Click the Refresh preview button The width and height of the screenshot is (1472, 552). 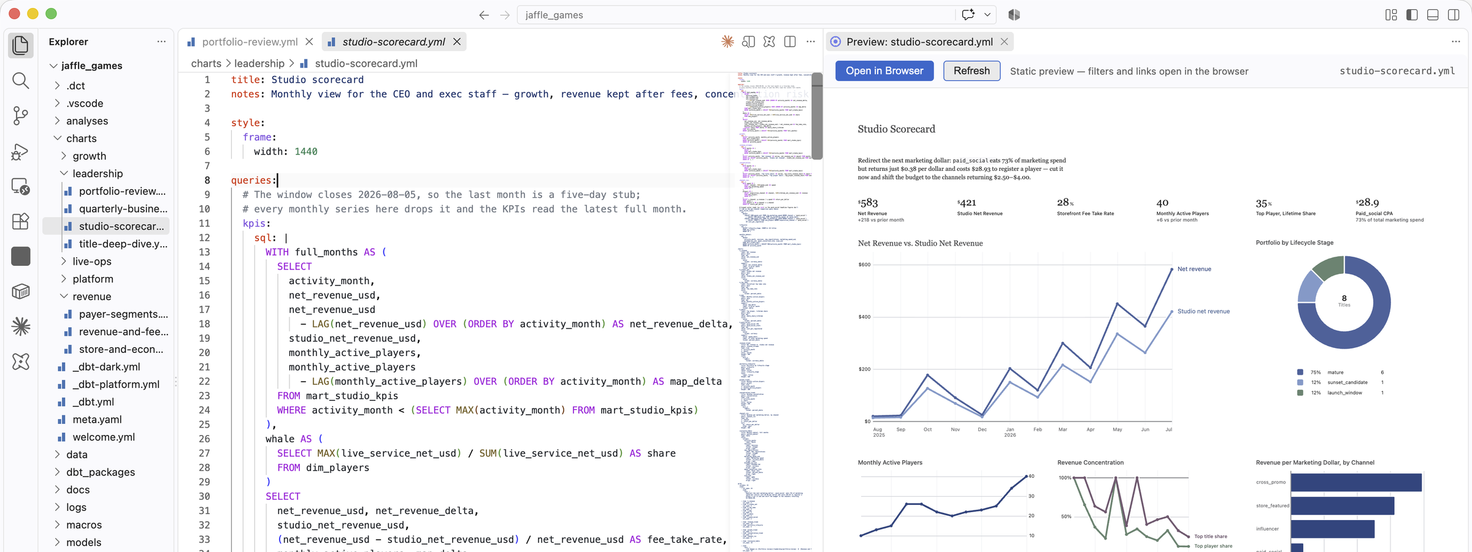pyautogui.click(x=972, y=71)
